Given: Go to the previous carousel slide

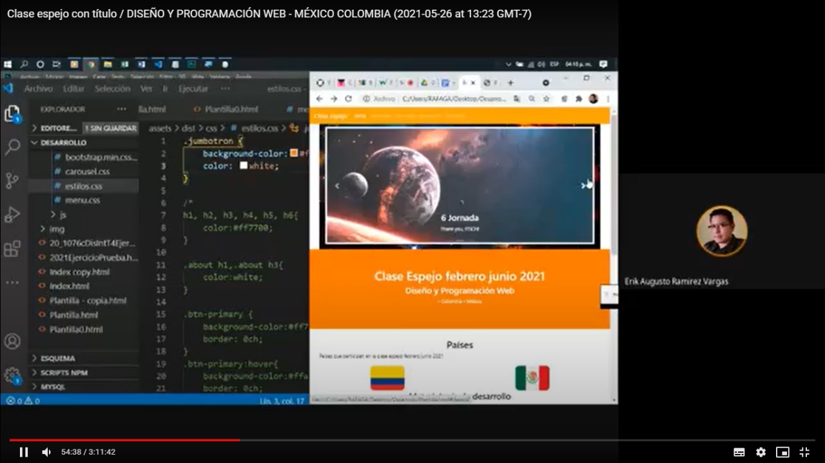Looking at the screenshot, I should 336,185.
